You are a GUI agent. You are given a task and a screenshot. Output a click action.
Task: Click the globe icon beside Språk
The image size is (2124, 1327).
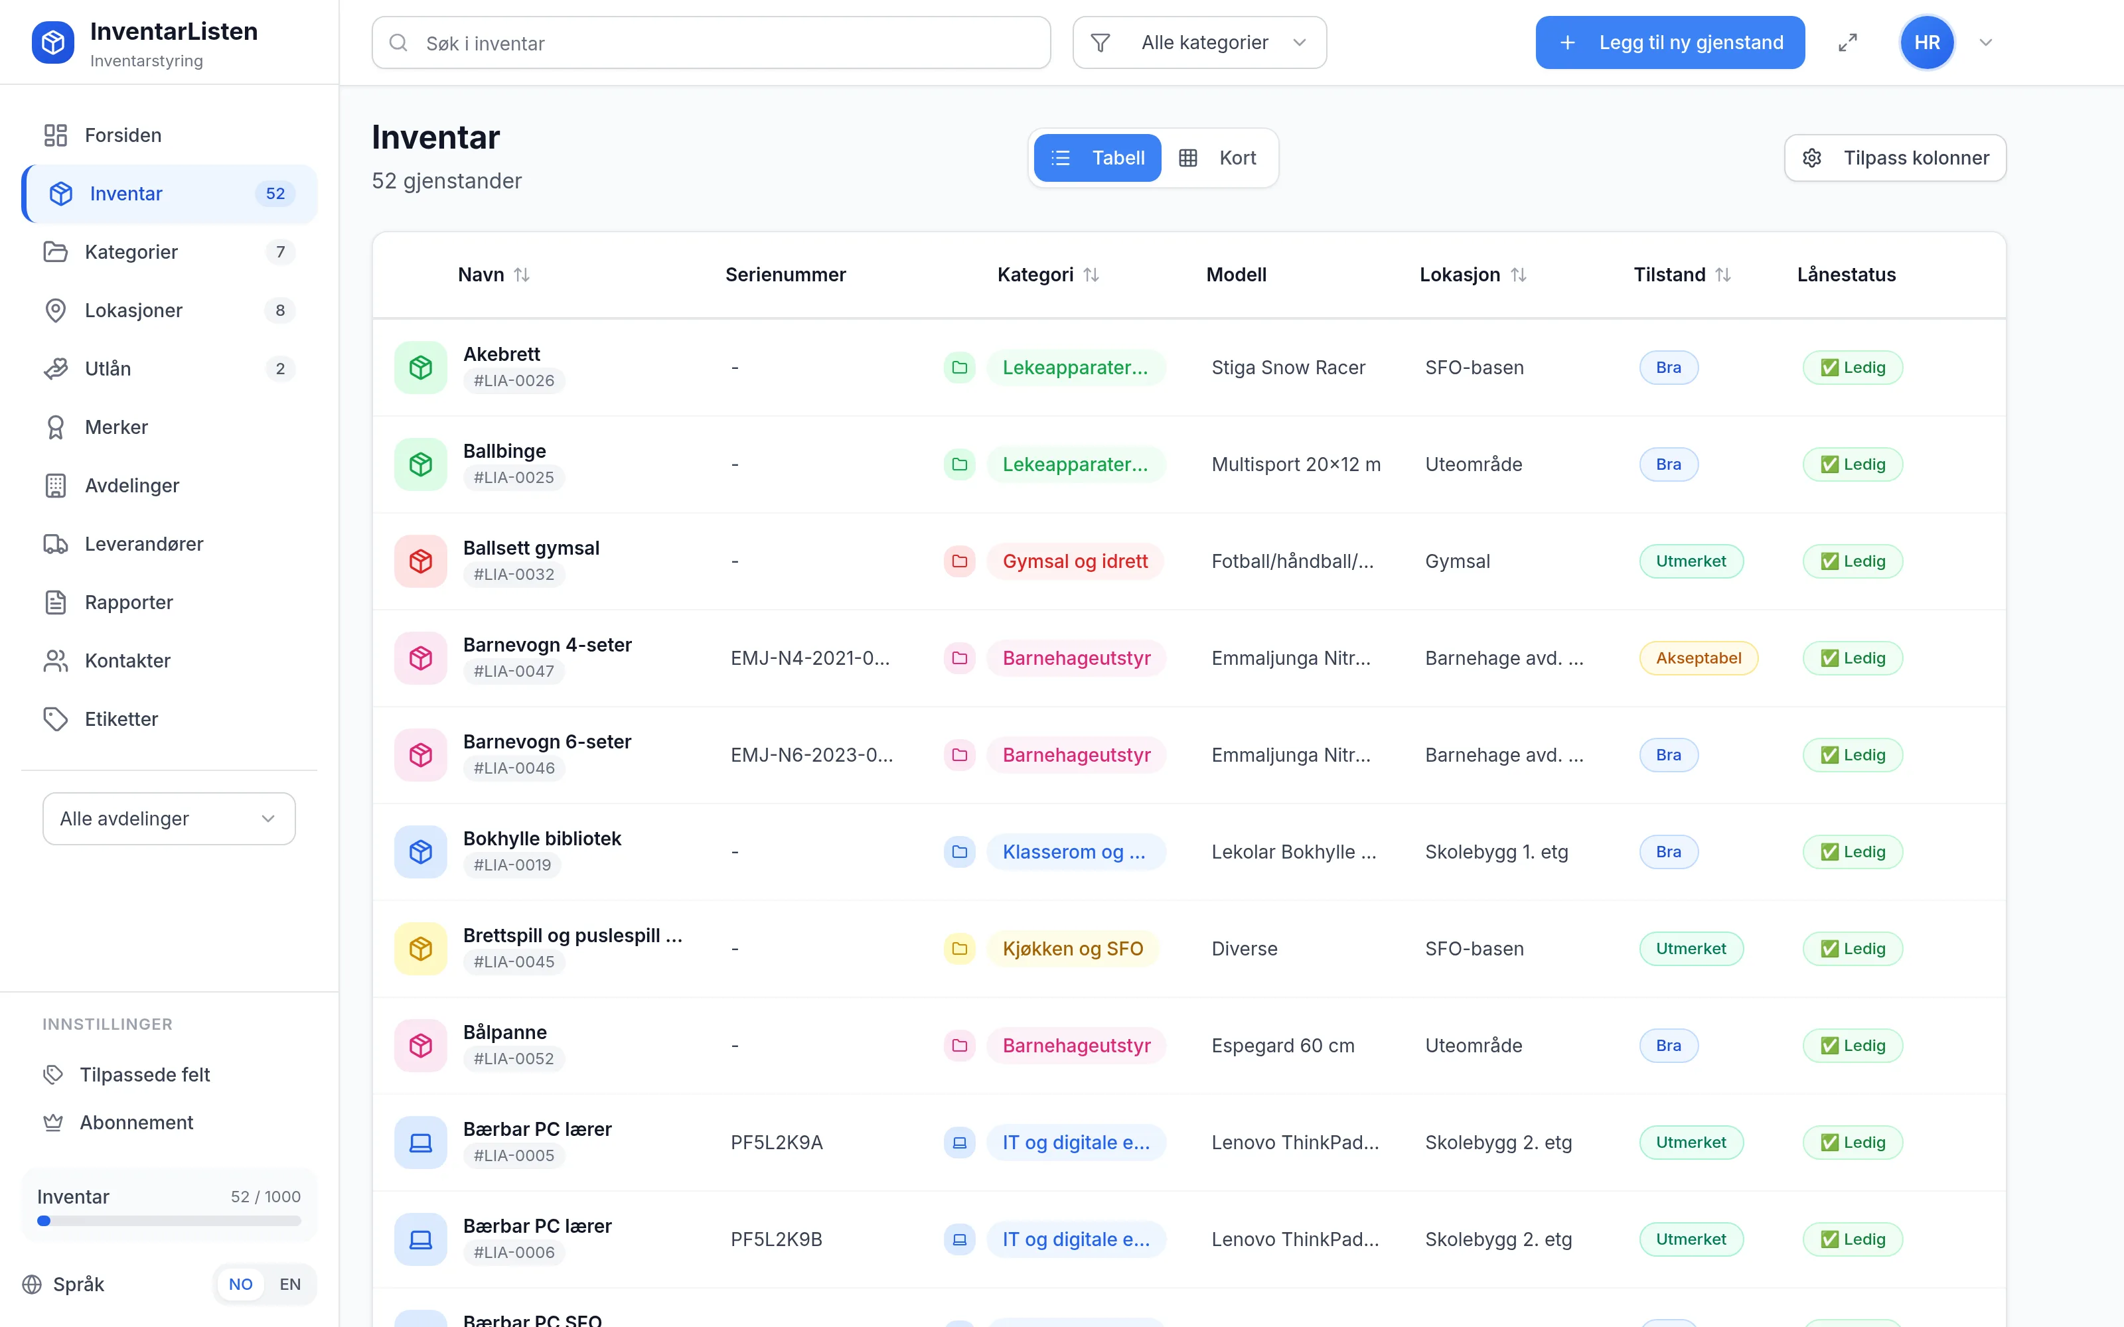32,1284
